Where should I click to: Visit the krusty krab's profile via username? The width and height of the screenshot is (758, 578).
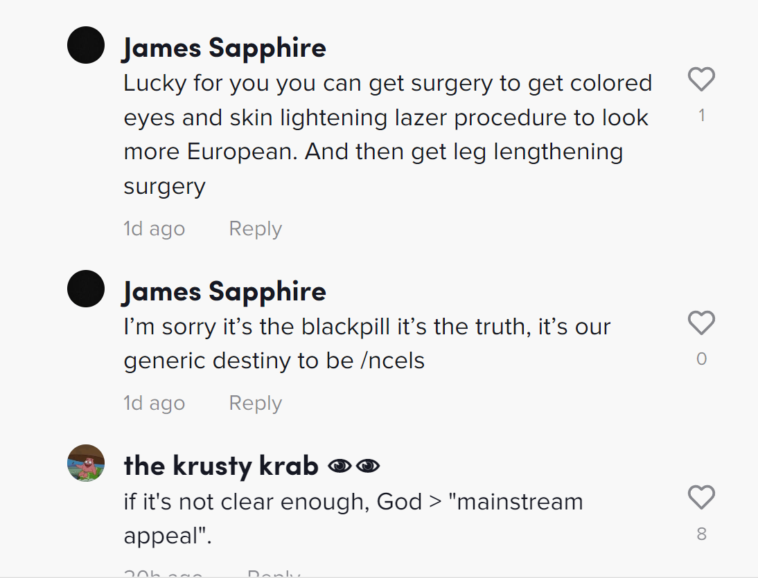pyautogui.click(x=221, y=466)
